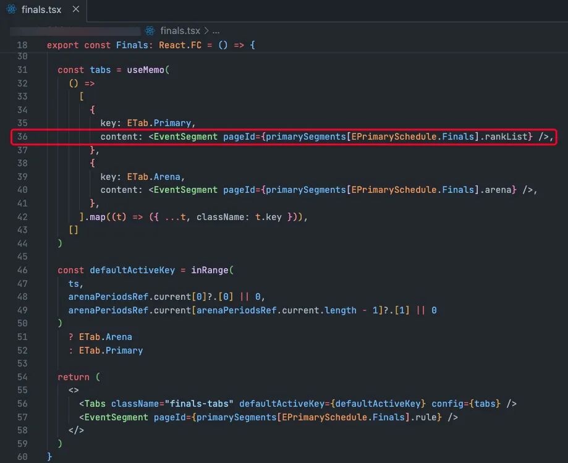Open the breadcrumb ellipsis symbol item

216,32
